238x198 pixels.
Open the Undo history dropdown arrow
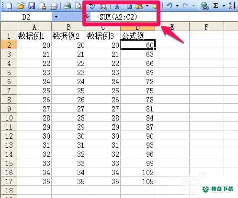177,6
